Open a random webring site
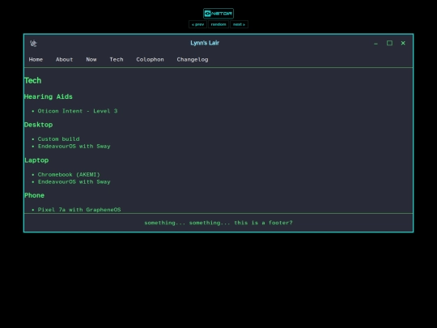 click(218, 24)
